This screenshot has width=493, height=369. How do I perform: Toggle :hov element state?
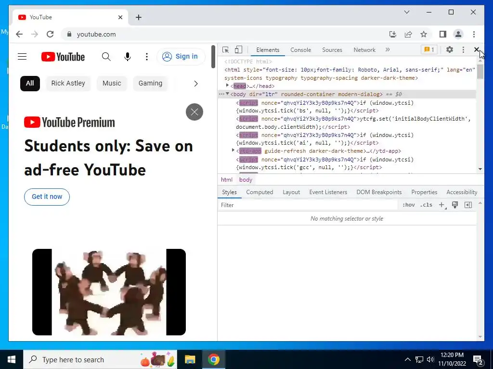point(408,205)
